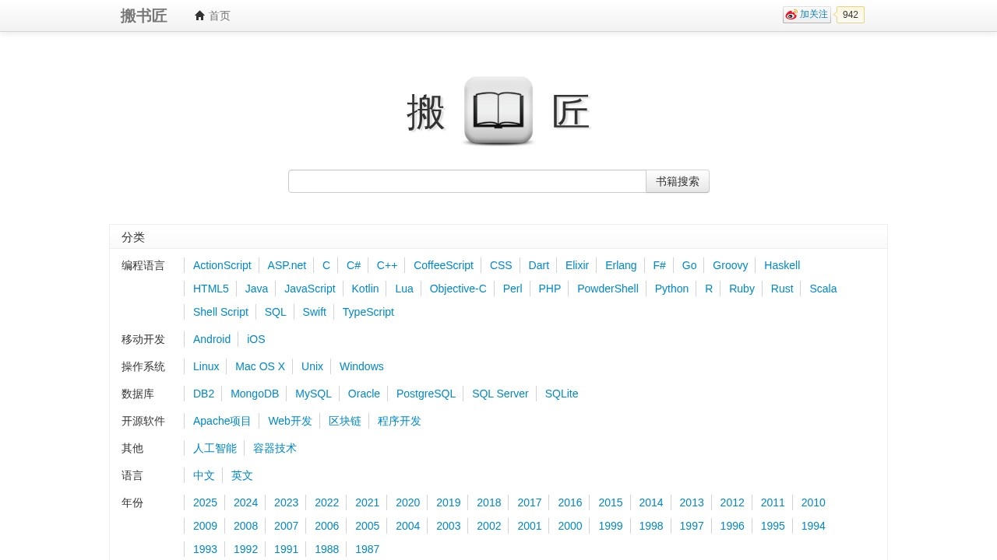
Task: Open the Linux operating system category
Action: [206, 366]
